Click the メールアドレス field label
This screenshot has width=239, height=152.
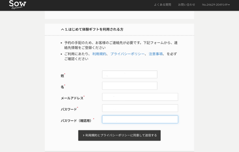(72, 98)
